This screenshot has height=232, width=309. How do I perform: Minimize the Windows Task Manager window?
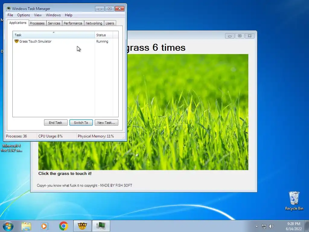coord(100,9)
